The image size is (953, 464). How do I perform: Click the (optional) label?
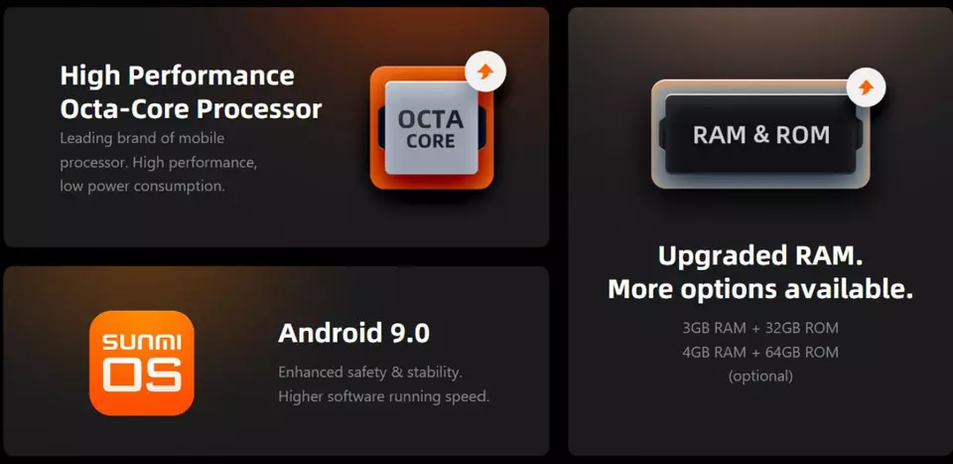760,376
